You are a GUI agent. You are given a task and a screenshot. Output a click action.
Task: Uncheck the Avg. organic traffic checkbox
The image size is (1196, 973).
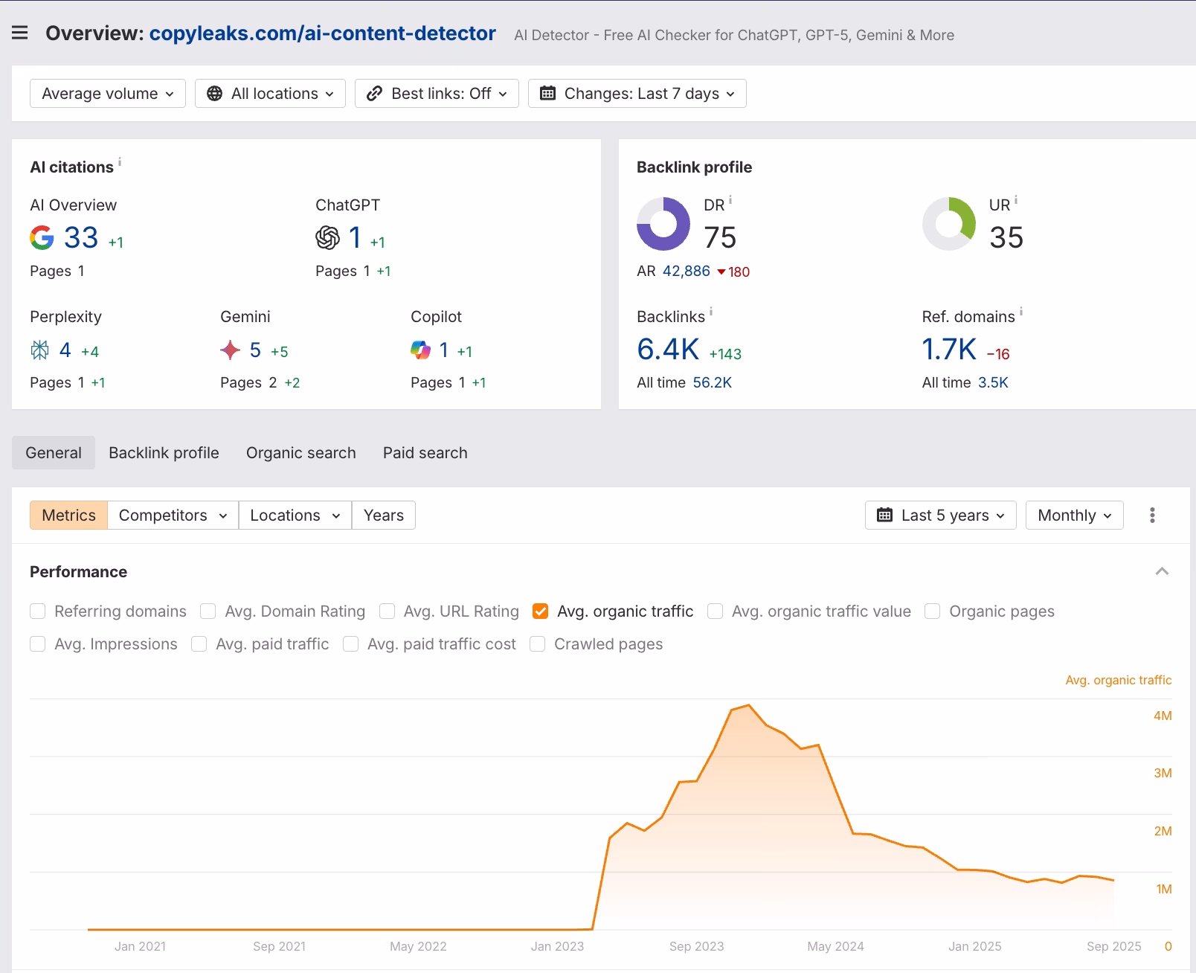point(541,611)
